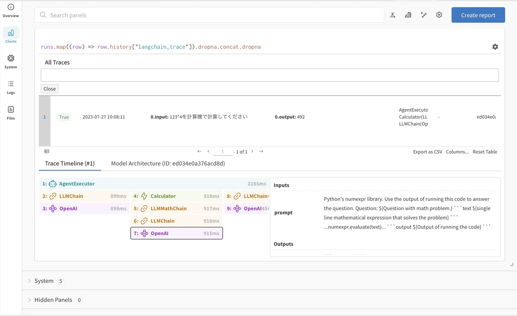This screenshot has height=316, width=517.
Task: Switch to Trace Timeline (#1) tab
Action: [70, 164]
